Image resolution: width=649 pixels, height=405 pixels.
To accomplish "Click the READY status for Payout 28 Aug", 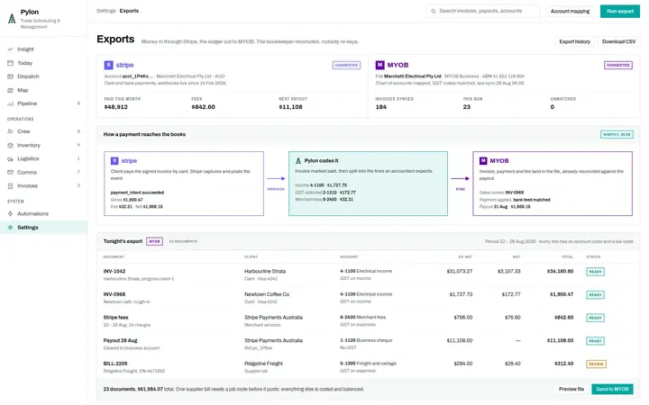I will coord(595,341).
